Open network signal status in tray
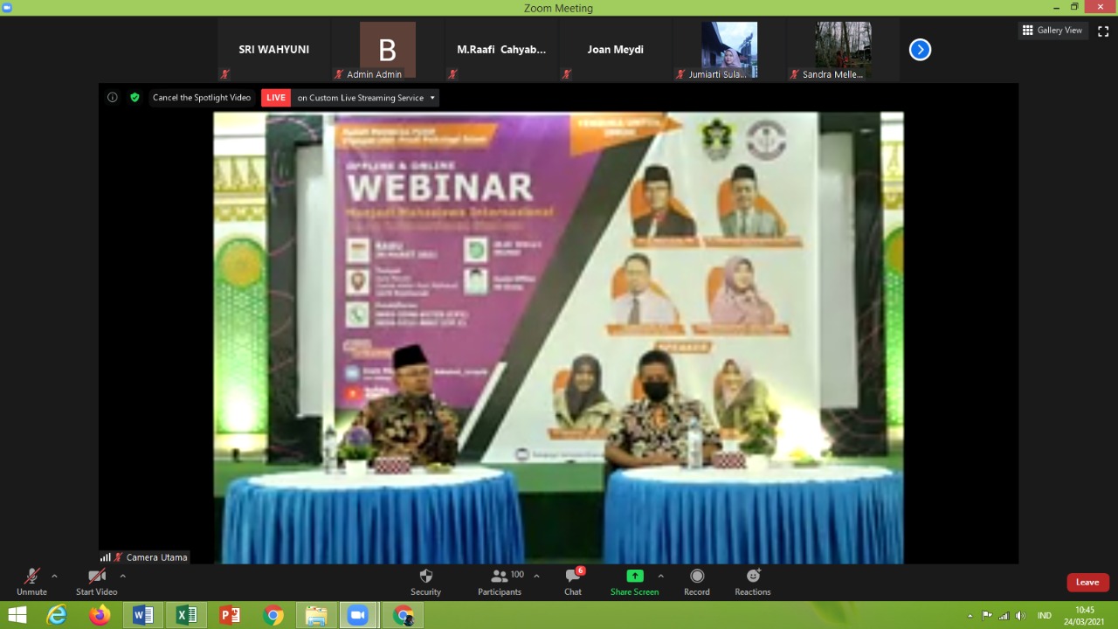The image size is (1118, 629). (1004, 616)
